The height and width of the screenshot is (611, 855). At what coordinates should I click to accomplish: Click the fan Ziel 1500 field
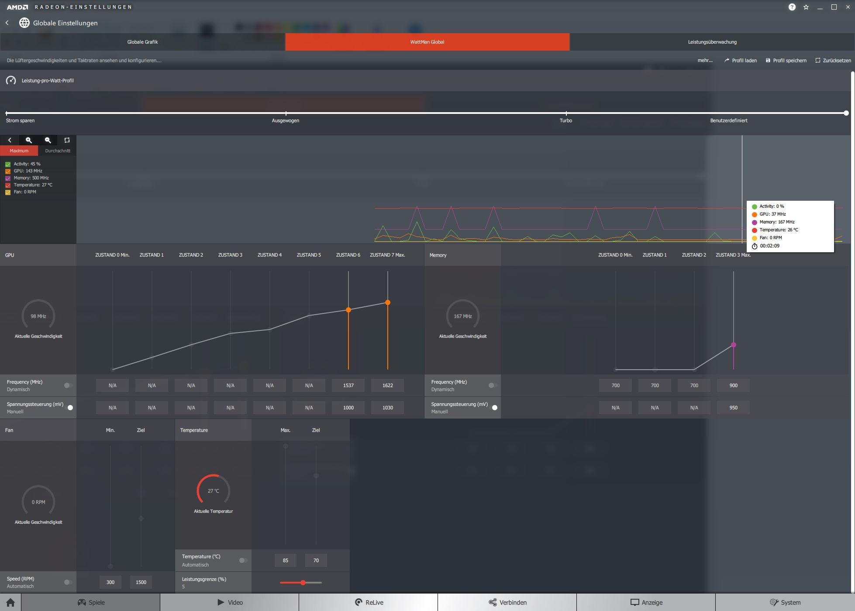141,582
